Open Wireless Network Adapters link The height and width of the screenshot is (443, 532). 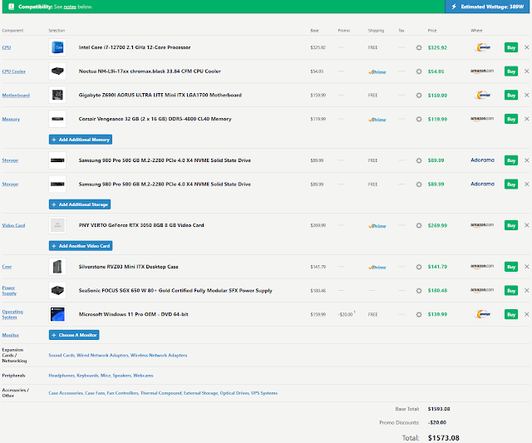[x=159, y=355]
